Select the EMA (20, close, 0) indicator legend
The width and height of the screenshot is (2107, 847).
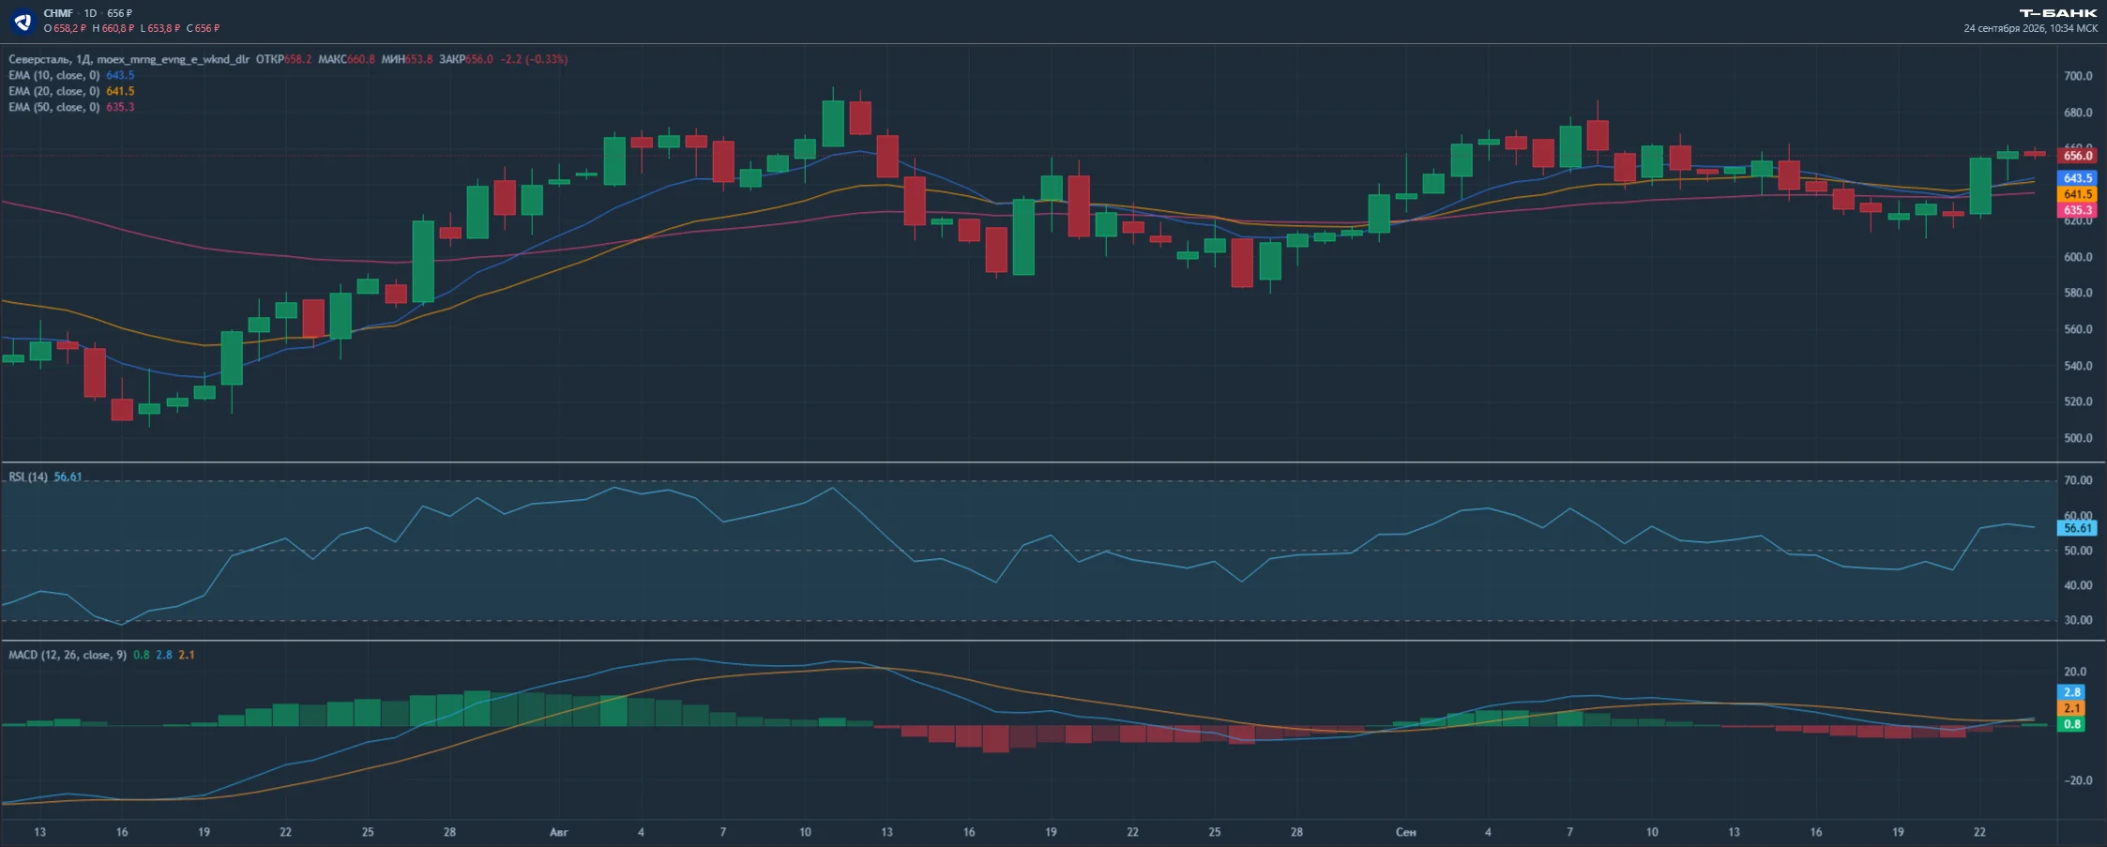pyautogui.click(x=71, y=91)
